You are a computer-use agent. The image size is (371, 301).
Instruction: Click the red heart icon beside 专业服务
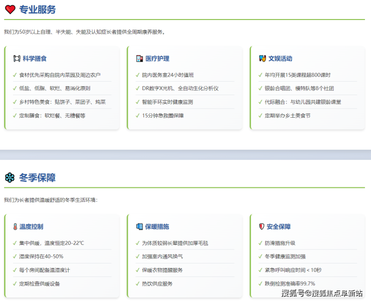(10, 10)
